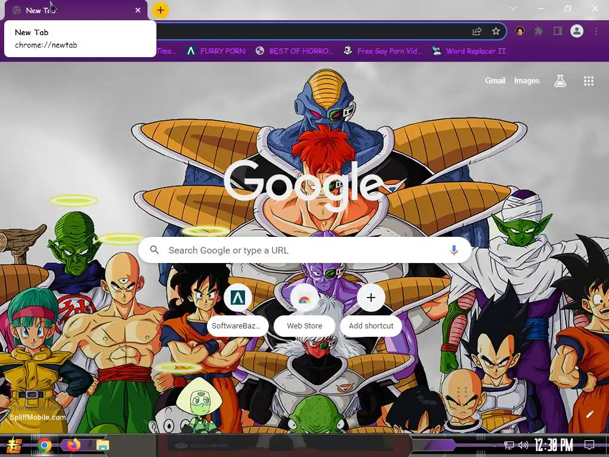Show hidden tray icons chevron
This screenshot has width=609, height=457.
pos(494,445)
